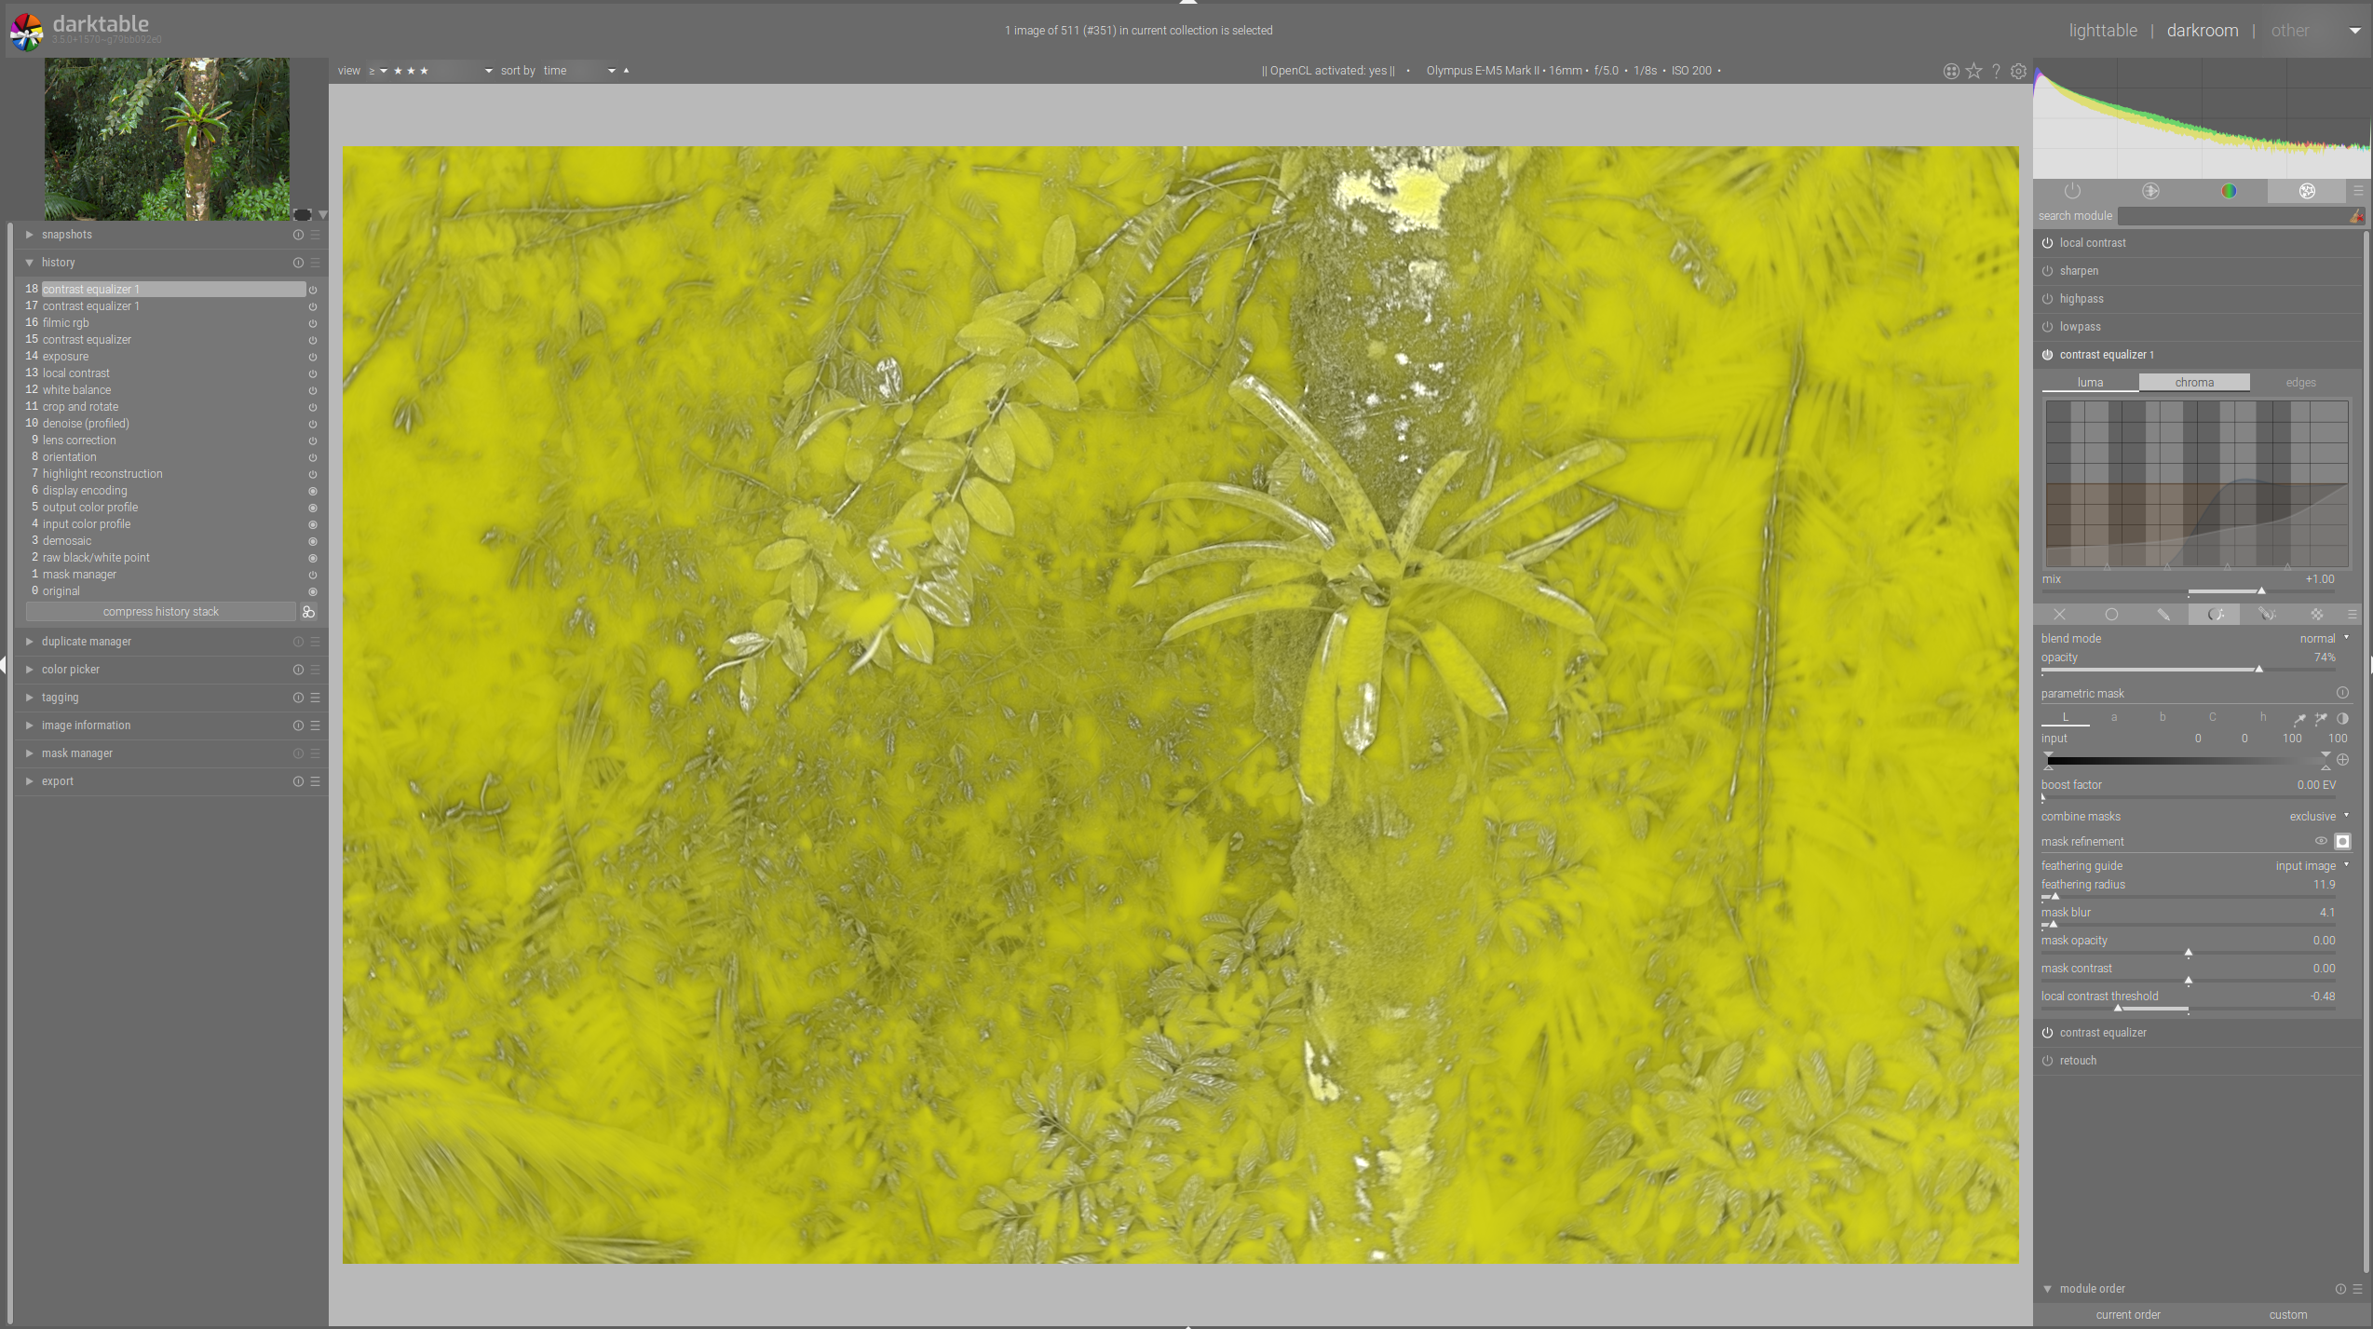Toggle local contrast module on/off
The height and width of the screenshot is (1329, 2373).
pos(2047,243)
